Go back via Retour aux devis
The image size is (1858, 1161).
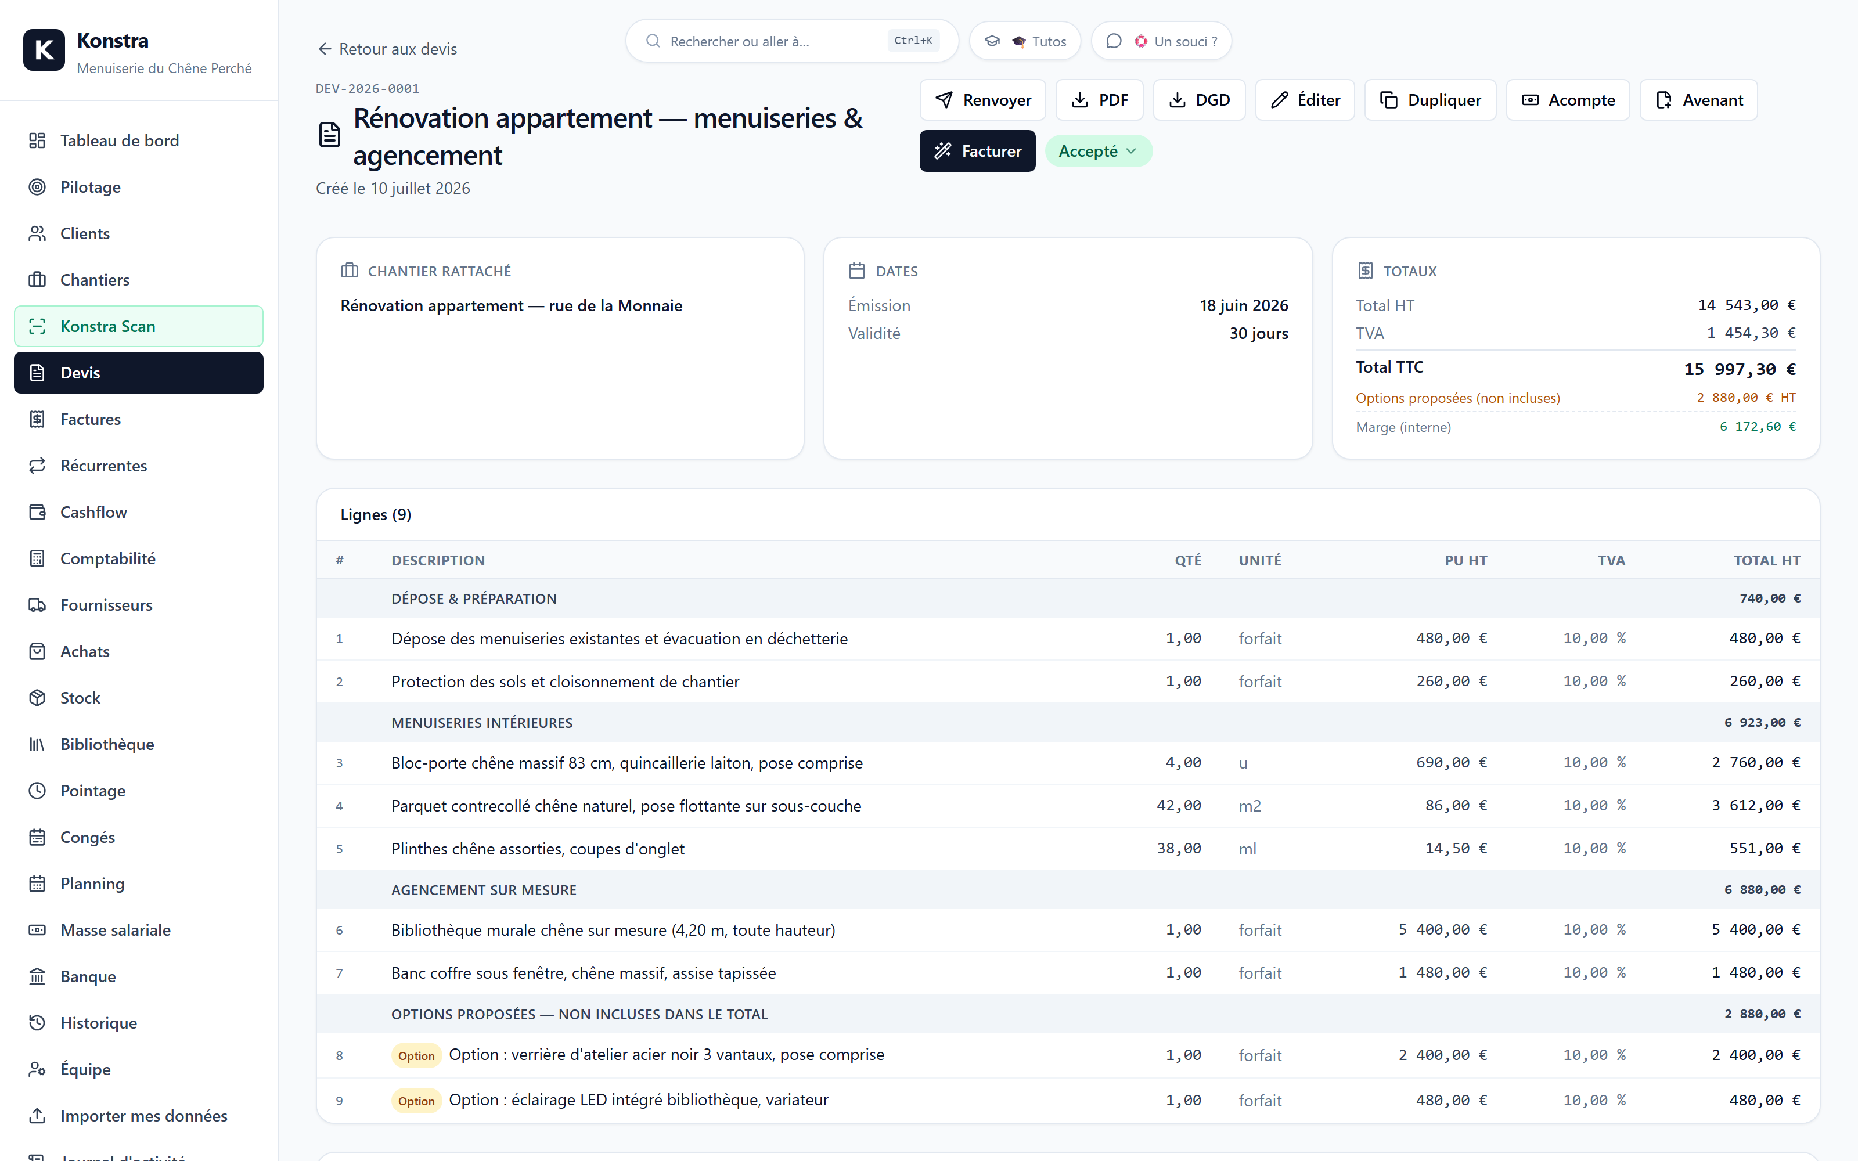387,49
